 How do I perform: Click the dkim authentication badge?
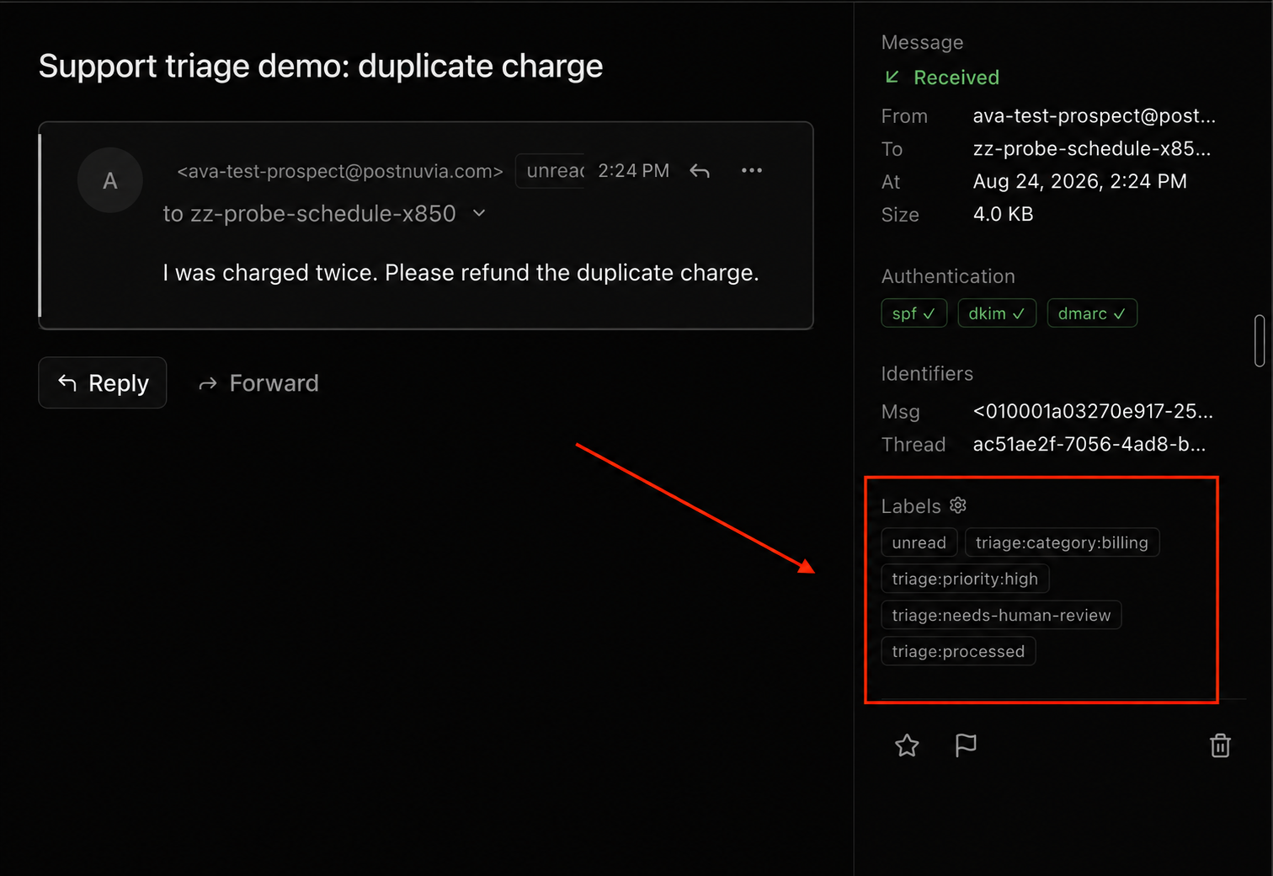[x=997, y=313]
